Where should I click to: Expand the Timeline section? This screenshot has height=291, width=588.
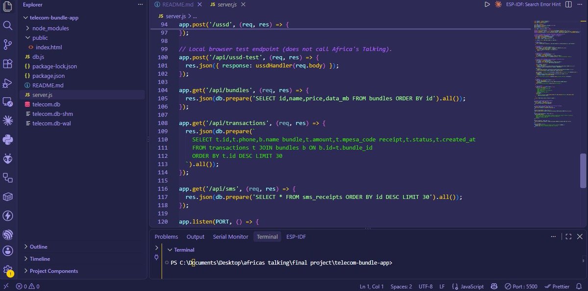(40, 259)
